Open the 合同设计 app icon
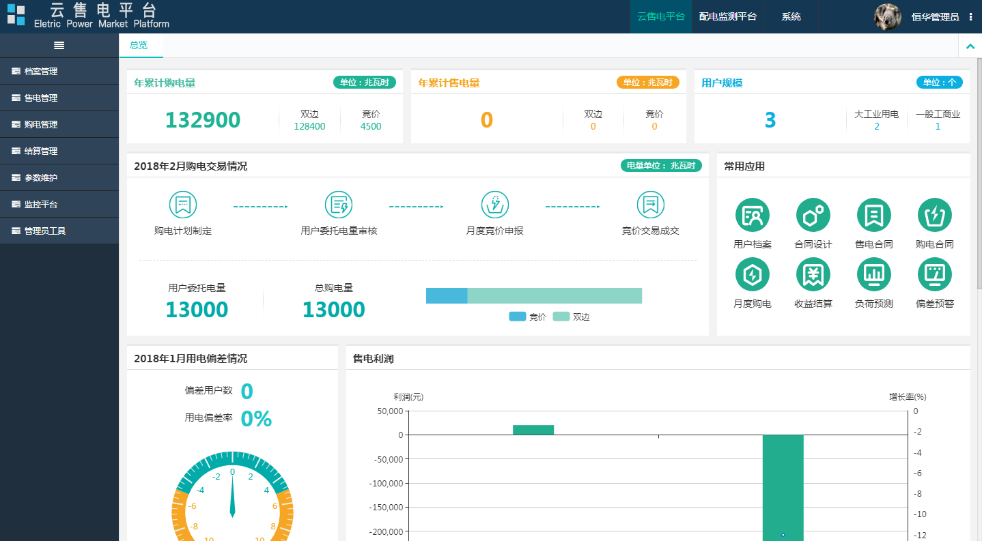 (813, 215)
